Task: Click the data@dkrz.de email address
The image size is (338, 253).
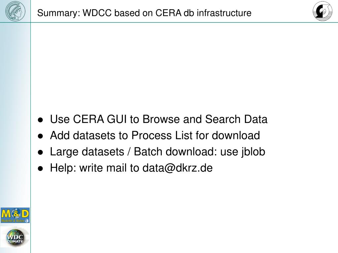Action: [177, 168]
